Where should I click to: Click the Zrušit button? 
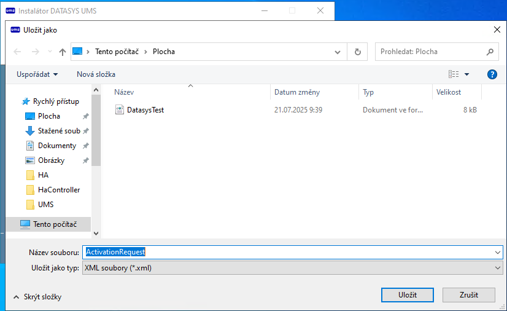pos(469,295)
